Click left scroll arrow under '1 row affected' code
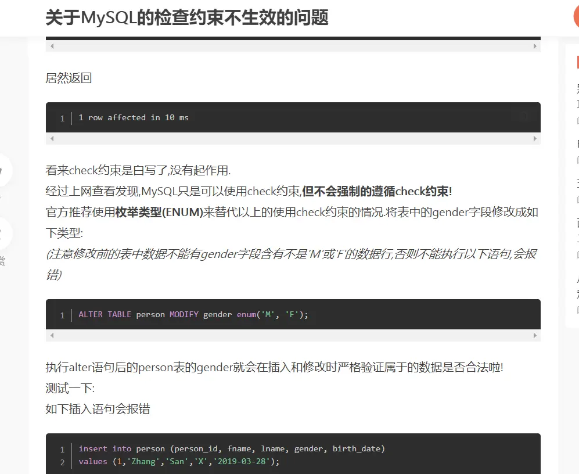The width and height of the screenshot is (579, 474). point(52,139)
